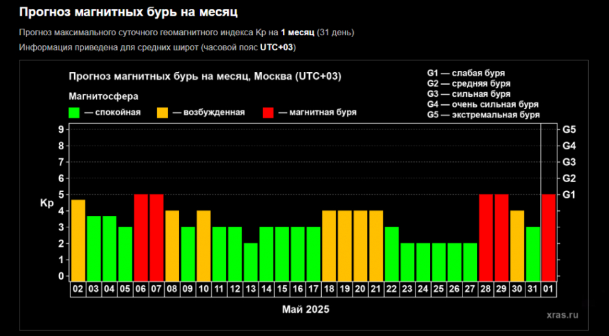Pick the green bar for day 13
The width and height of the screenshot is (609, 336).
pyautogui.click(x=251, y=262)
